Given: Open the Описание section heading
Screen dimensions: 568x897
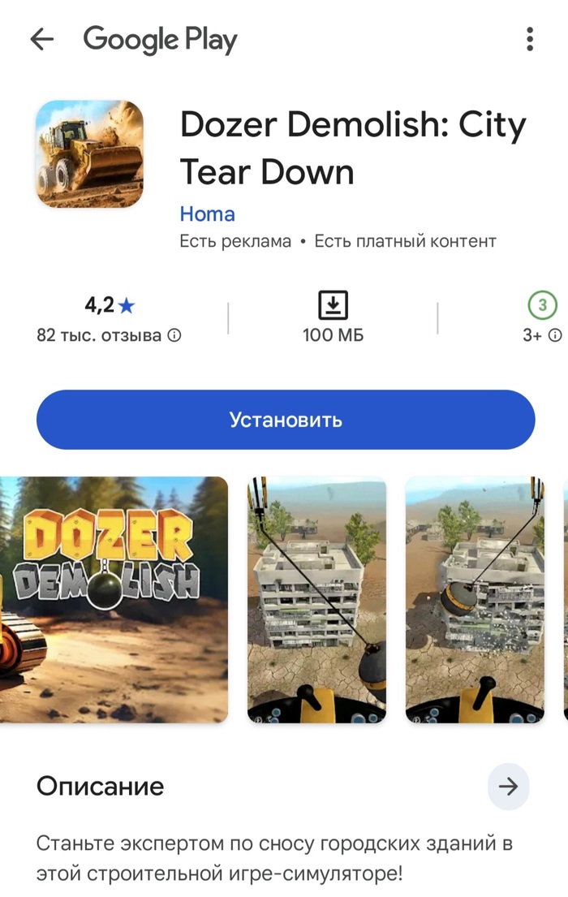Looking at the screenshot, I should coord(100,787).
